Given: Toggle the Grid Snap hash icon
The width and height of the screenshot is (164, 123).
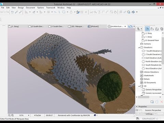Looking at the screenshot, I should 49,12.
